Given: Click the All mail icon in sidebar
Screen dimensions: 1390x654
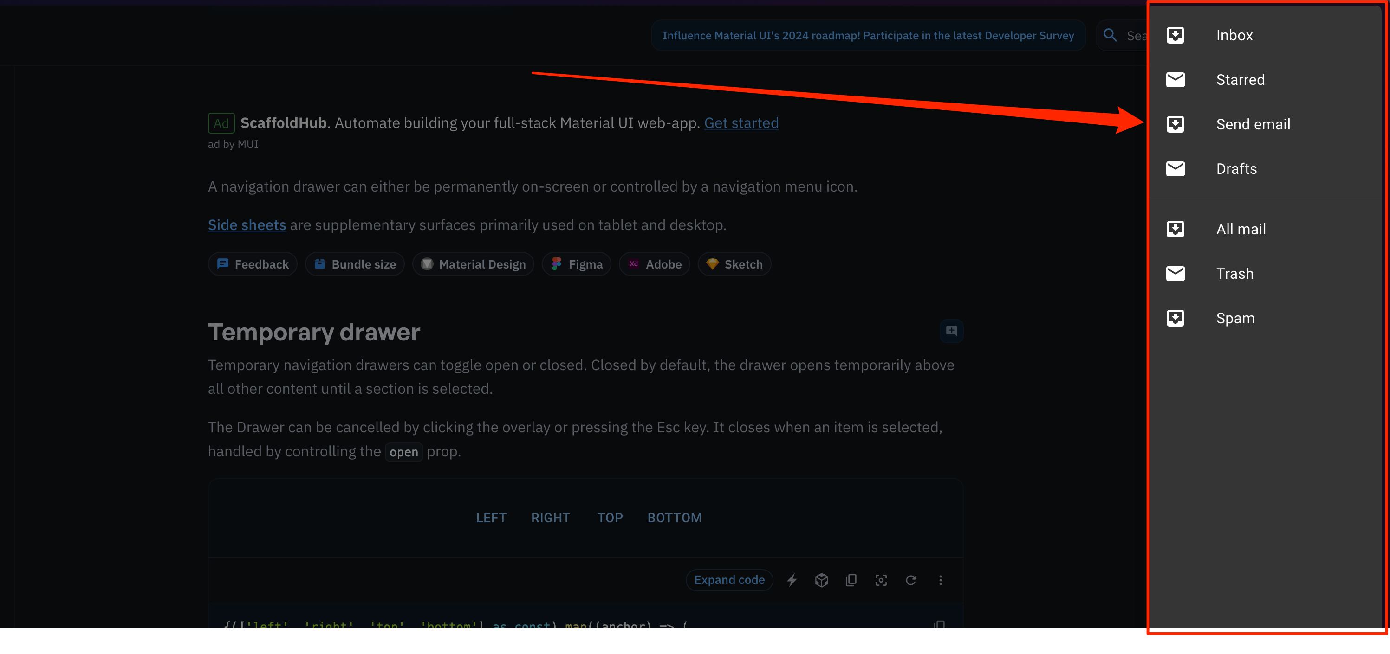Looking at the screenshot, I should (x=1175, y=229).
